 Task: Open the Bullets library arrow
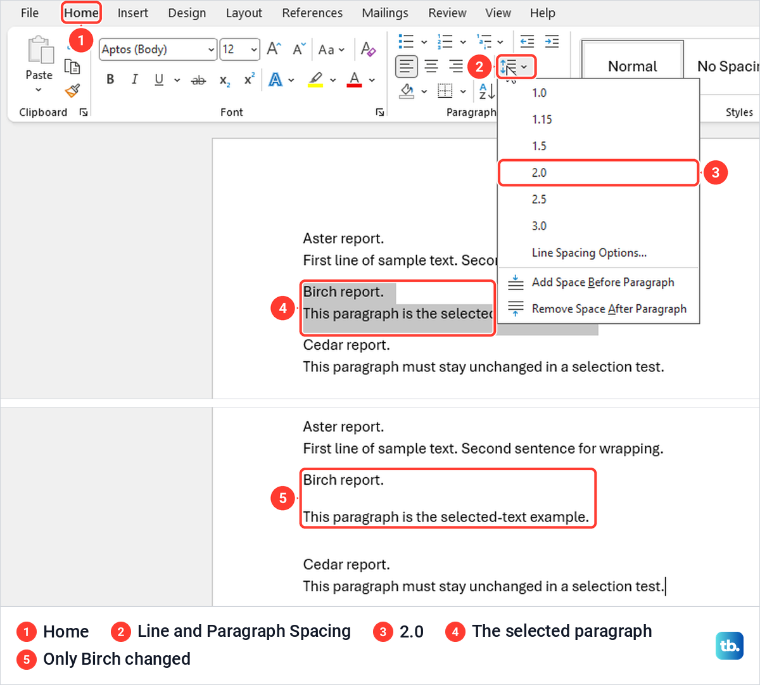pos(424,42)
